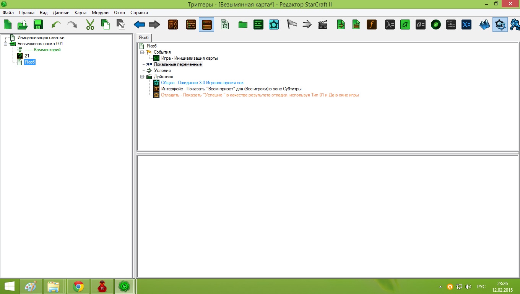
Task: Select the Условия row
Action: [x=162, y=70]
